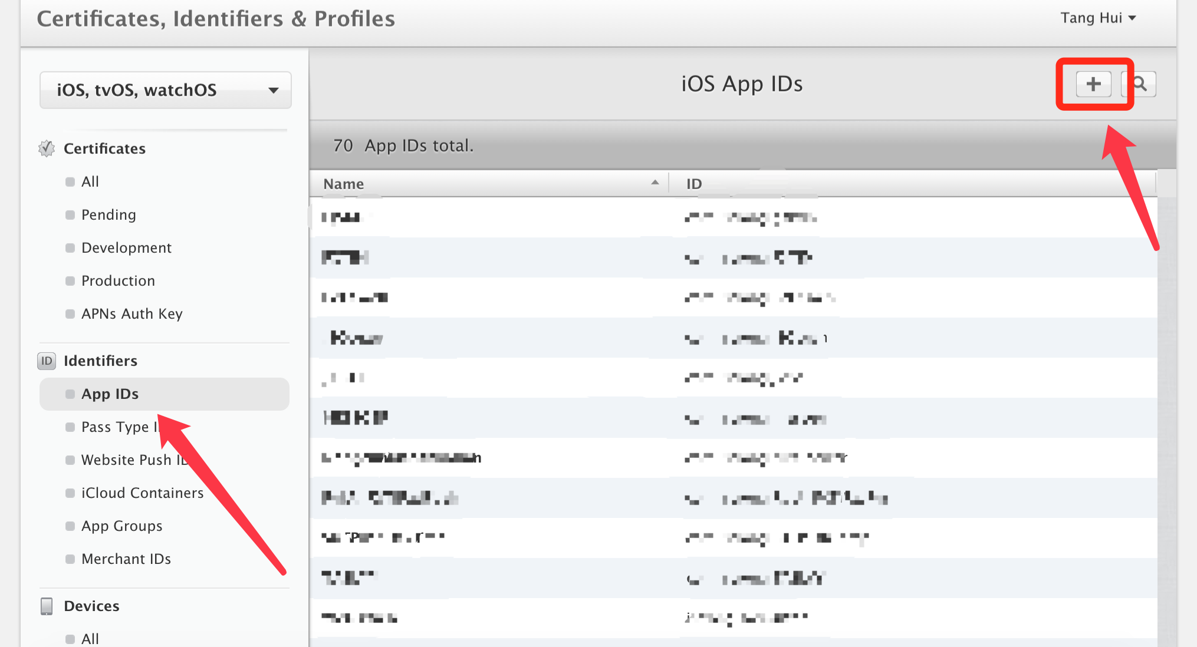Open the iOS, tvOS, watchOS platform dropdown

[x=165, y=90]
